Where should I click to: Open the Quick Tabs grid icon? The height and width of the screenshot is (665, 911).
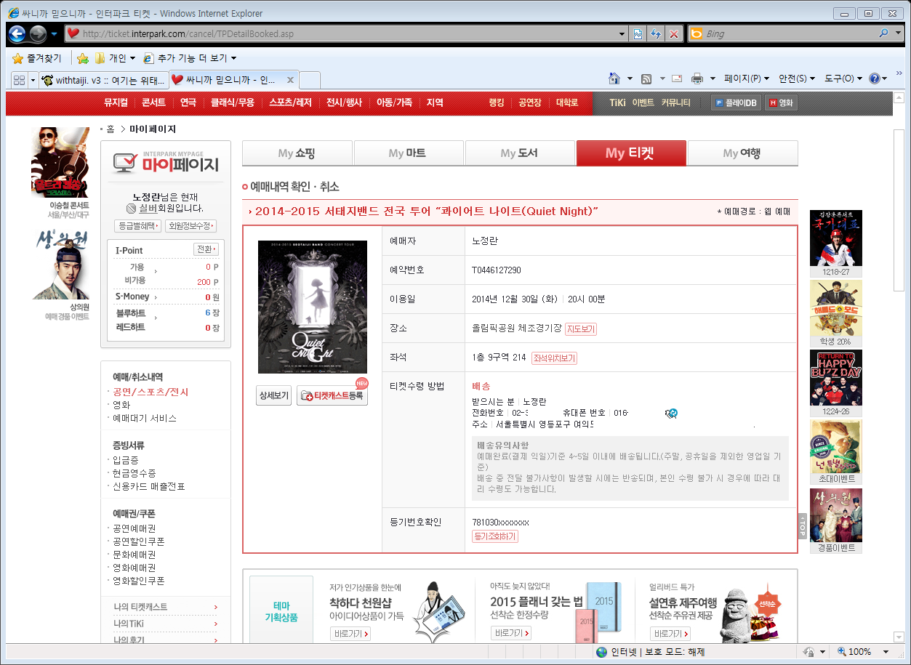(x=19, y=80)
